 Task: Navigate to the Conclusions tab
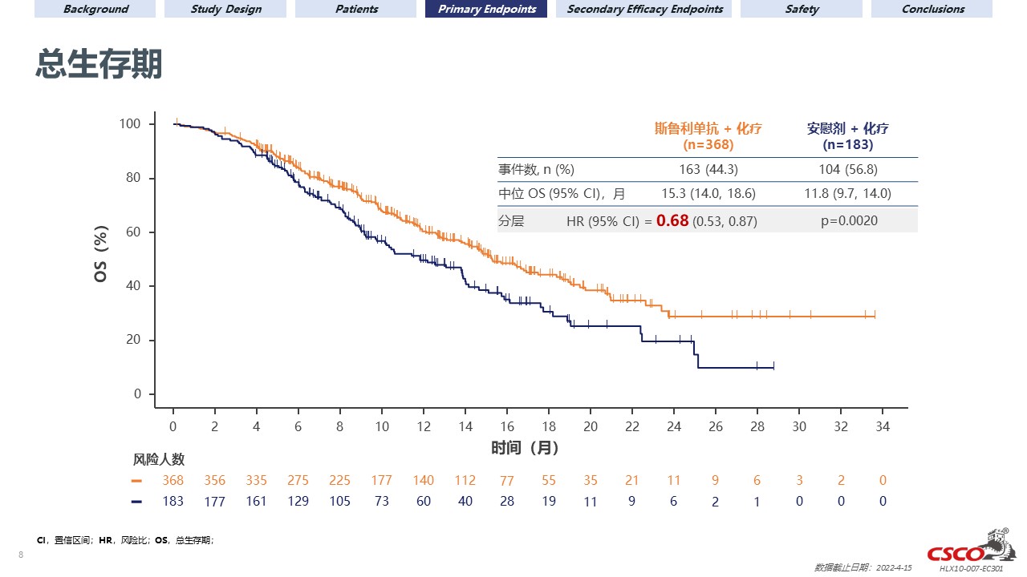click(x=932, y=10)
